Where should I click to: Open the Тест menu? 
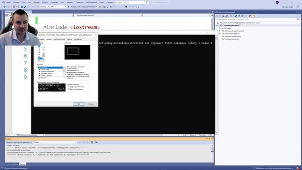pyautogui.click(x=62, y=2)
